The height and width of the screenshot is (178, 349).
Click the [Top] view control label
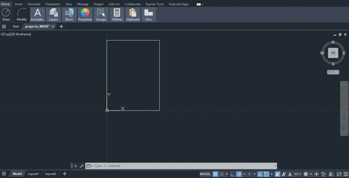pos(6,34)
